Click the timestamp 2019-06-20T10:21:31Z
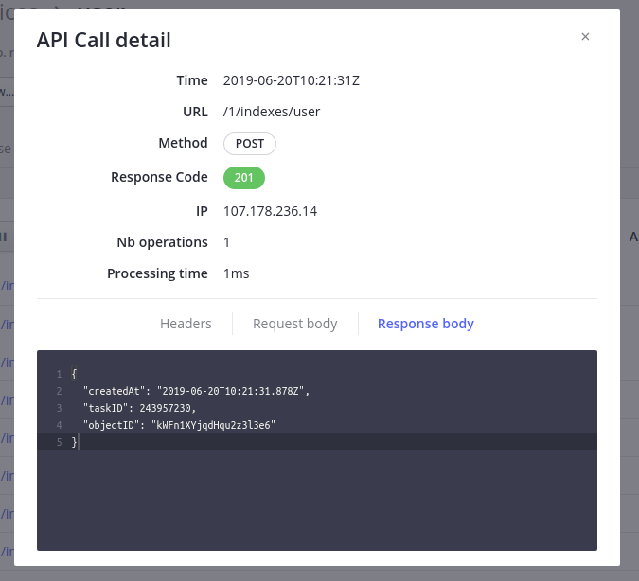Image resolution: width=639 pixels, height=581 pixels. 291,80
